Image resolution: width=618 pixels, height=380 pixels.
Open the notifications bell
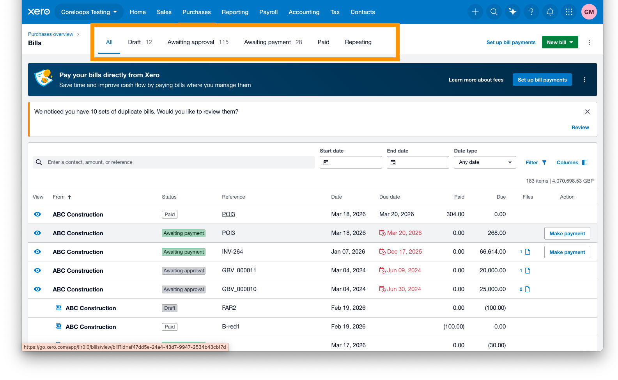click(x=550, y=12)
